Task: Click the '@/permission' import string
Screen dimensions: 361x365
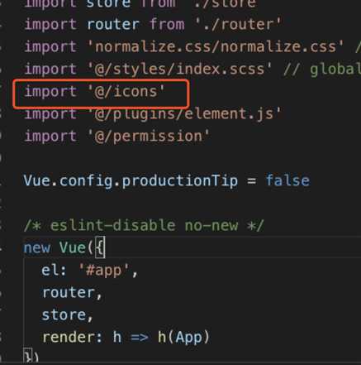Action: [149, 137]
